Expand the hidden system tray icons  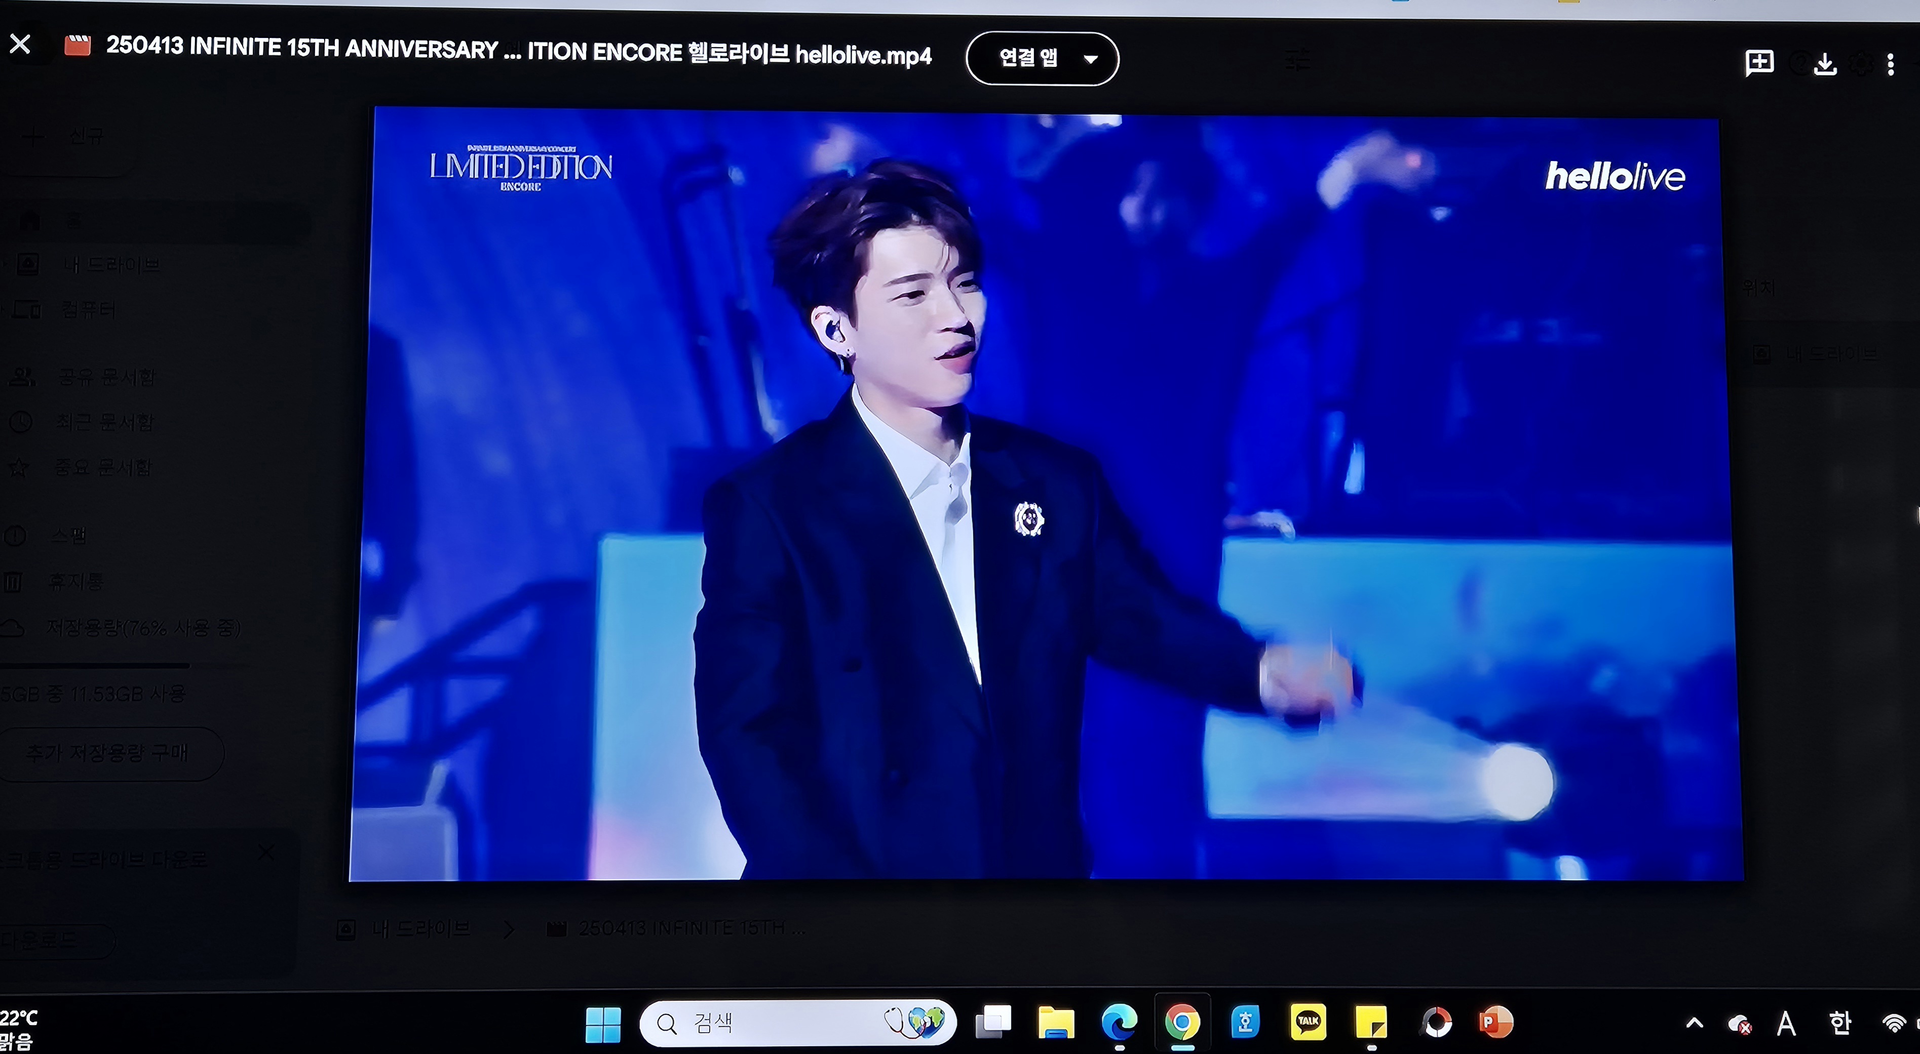click(x=1694, y=1023)
